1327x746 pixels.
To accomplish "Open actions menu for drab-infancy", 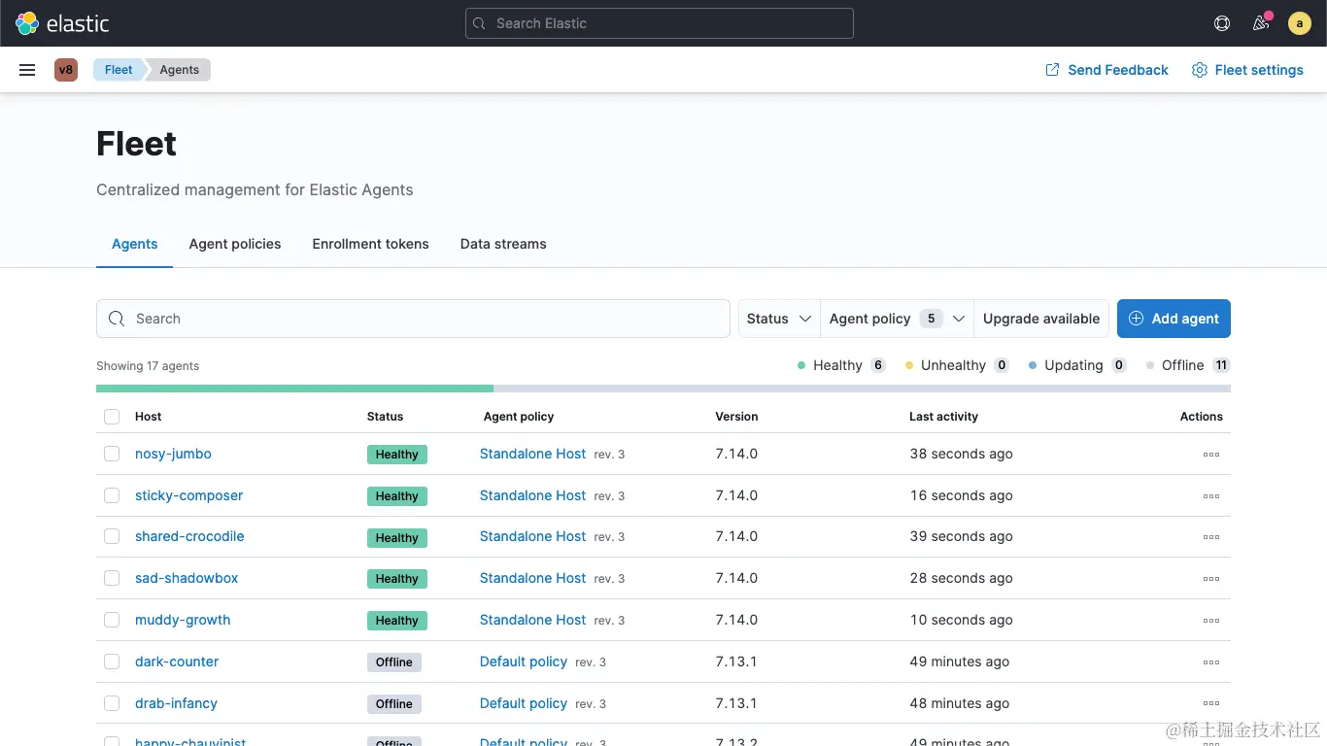I will pos(1210,704).
